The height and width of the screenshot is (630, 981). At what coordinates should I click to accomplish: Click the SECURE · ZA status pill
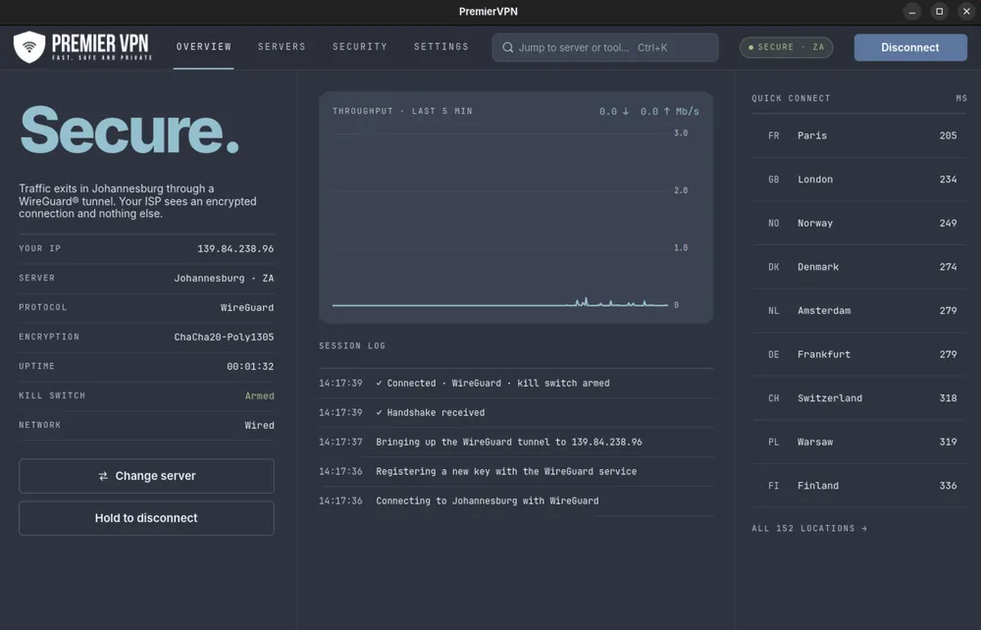(x=786, y=47)
